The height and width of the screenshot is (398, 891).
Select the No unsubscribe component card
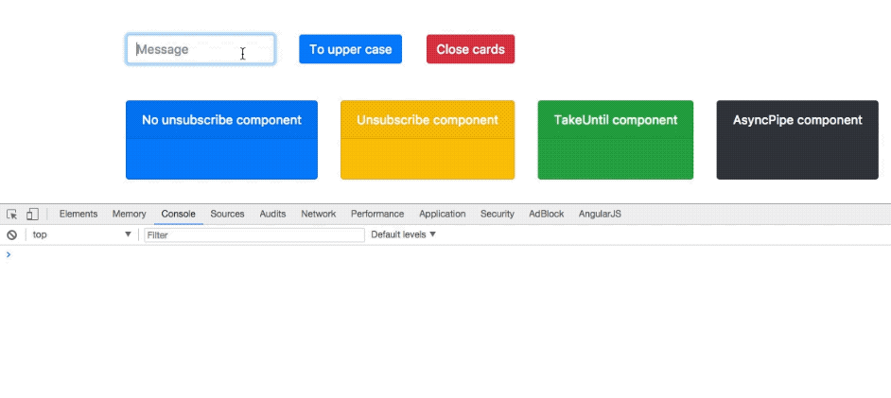(x=221, y=139)
